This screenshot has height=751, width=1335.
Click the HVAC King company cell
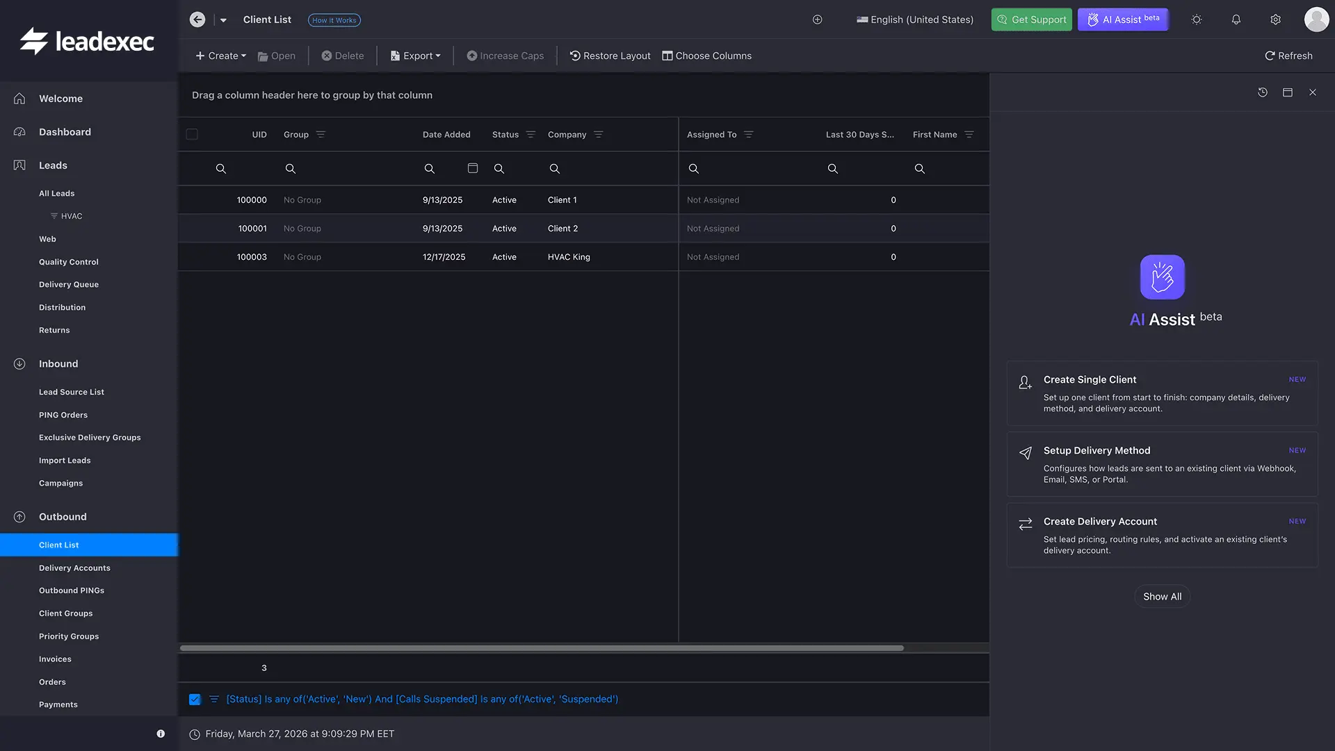tap(569, 256)
